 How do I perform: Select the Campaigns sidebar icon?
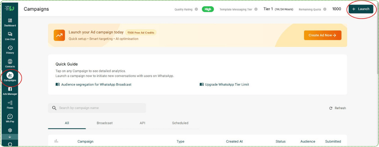tap(10, 77)
